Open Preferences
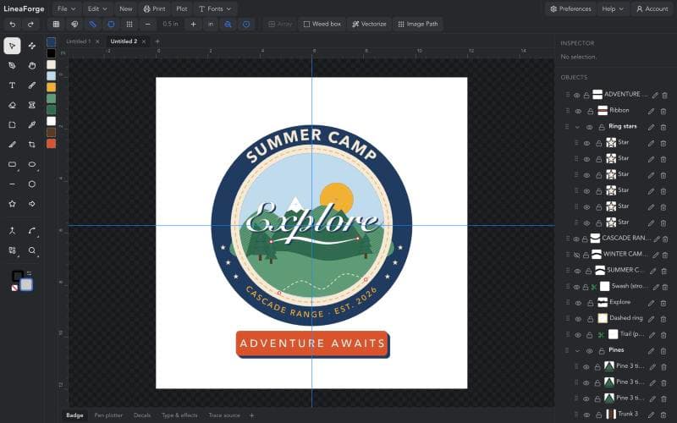This screenshot has height=423, width=677. point(570,8)
